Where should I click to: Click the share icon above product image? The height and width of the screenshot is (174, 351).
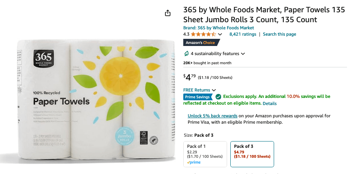tap(168, 13)
